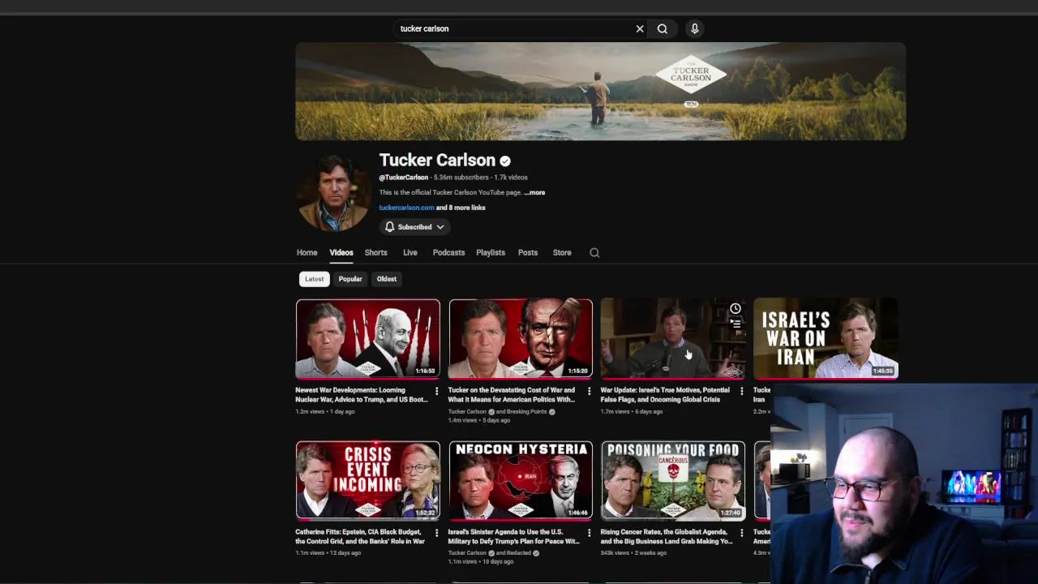Open the Live tab

click(410, 252)
